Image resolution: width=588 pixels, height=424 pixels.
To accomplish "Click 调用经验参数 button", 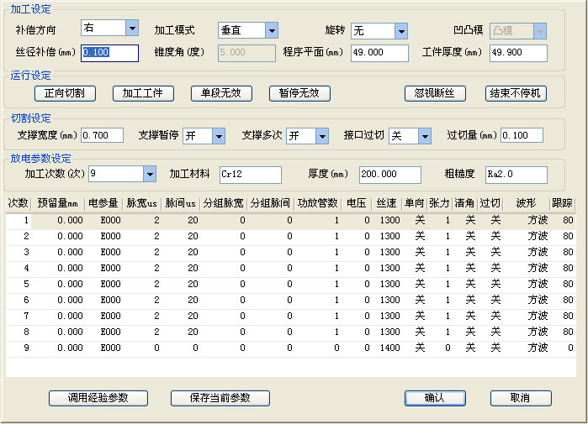I will click(x=98, y=398).
